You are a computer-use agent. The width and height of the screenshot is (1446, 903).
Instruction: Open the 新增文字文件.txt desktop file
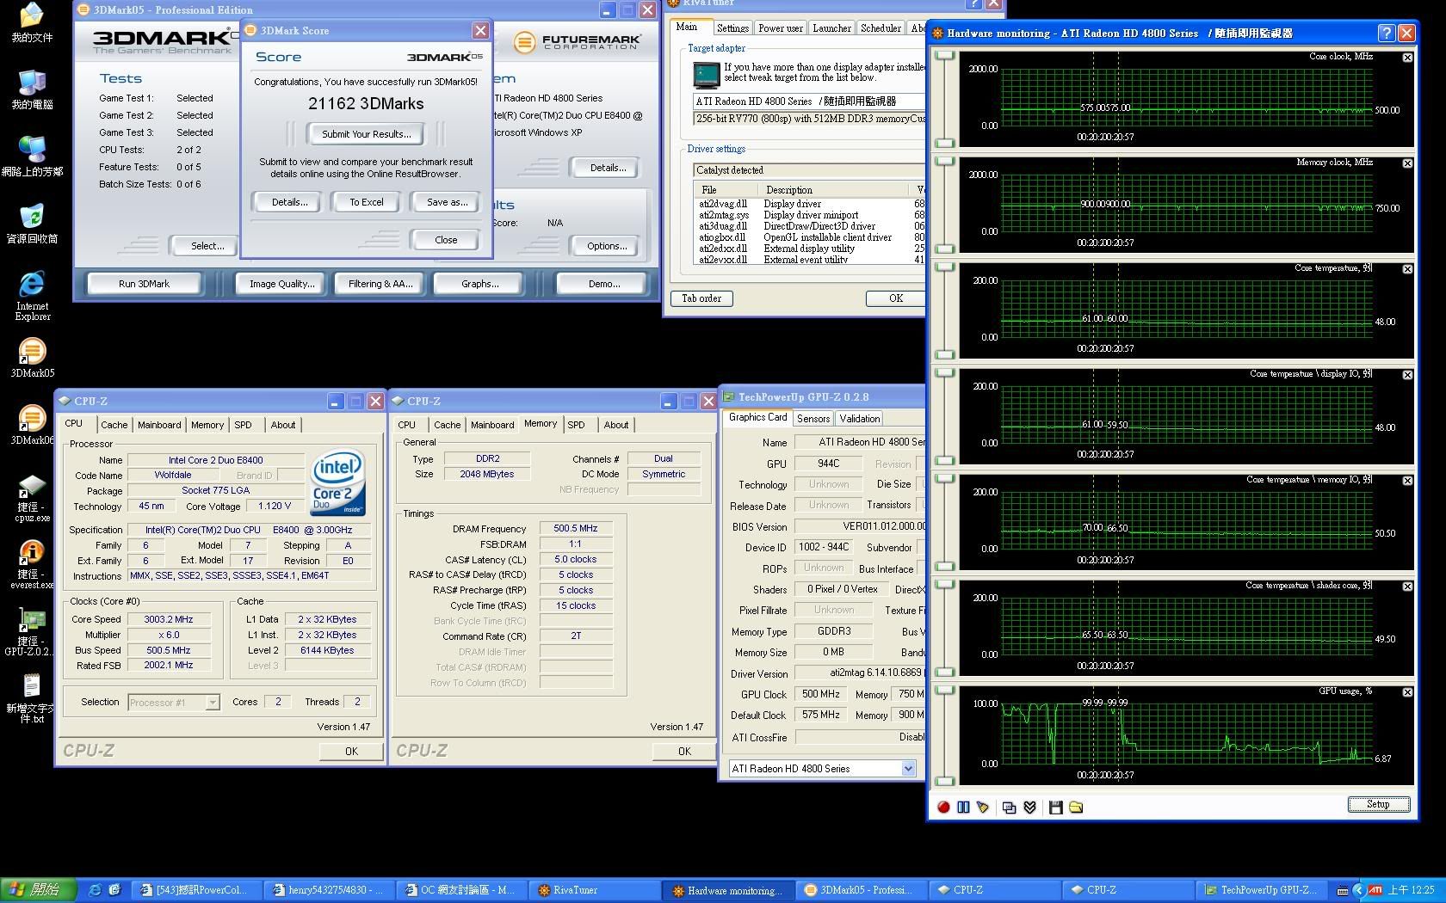pos(32,698)
